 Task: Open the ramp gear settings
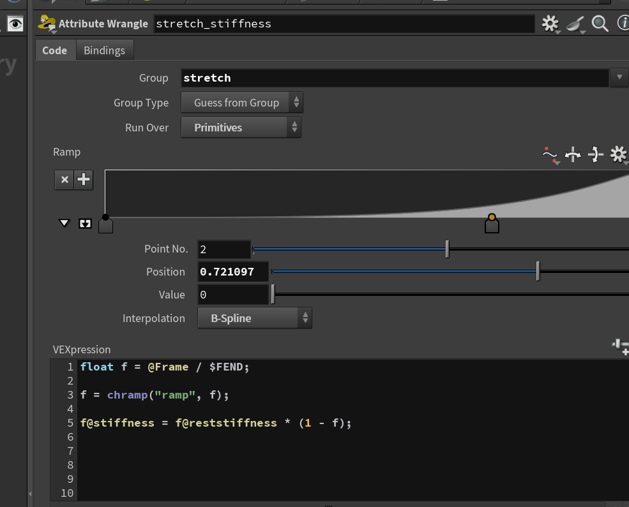(619, 154)
